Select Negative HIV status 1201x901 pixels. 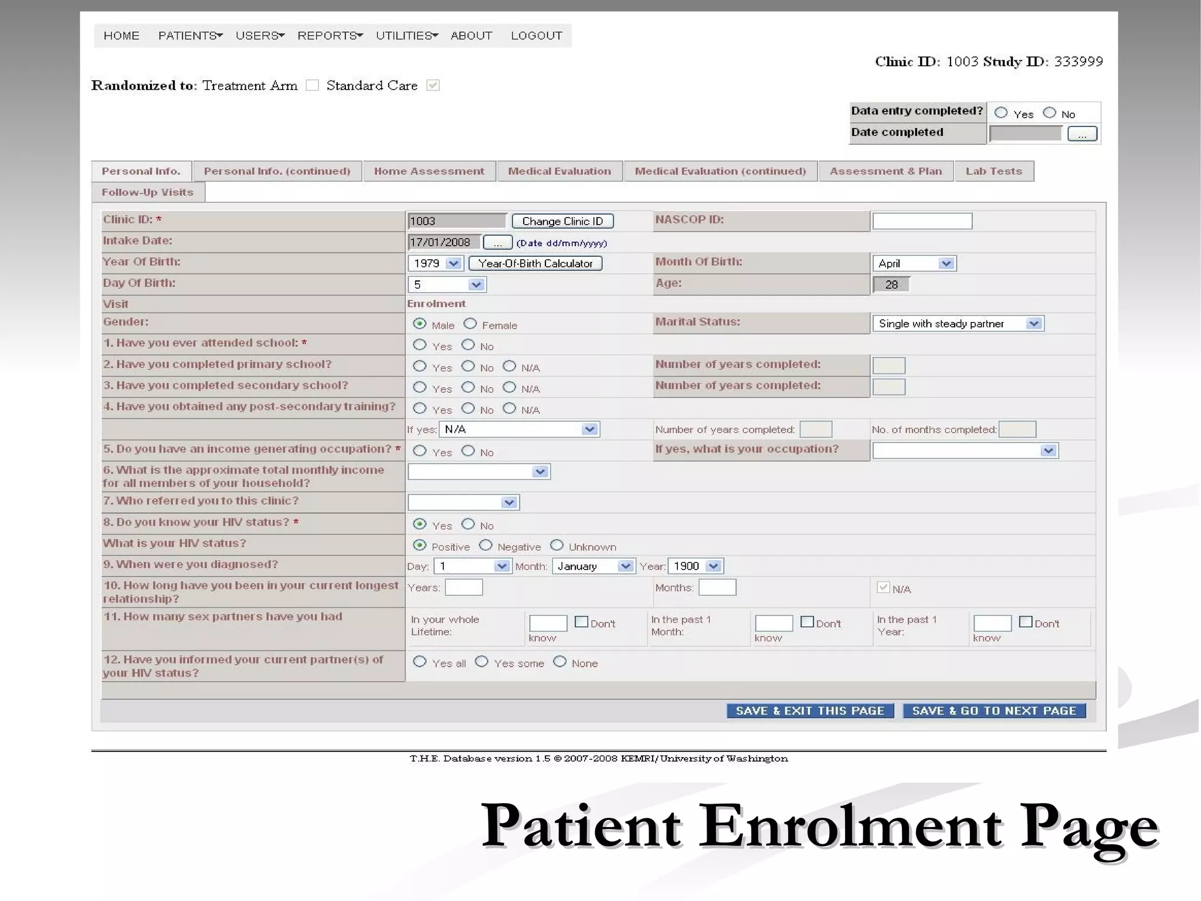point(486,546)
